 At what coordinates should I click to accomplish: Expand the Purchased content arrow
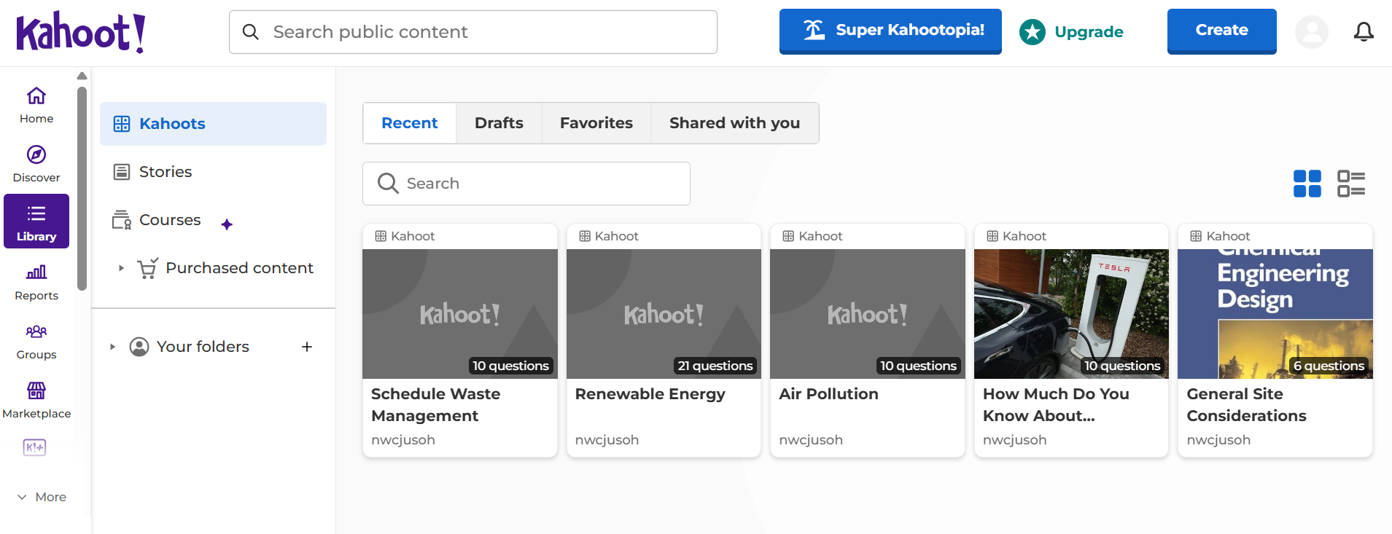pos(121,268)
